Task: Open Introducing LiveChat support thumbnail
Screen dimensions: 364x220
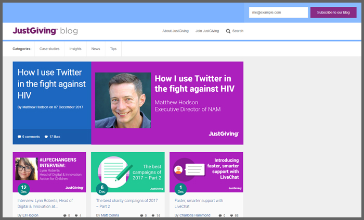Action: coord(206,172)
